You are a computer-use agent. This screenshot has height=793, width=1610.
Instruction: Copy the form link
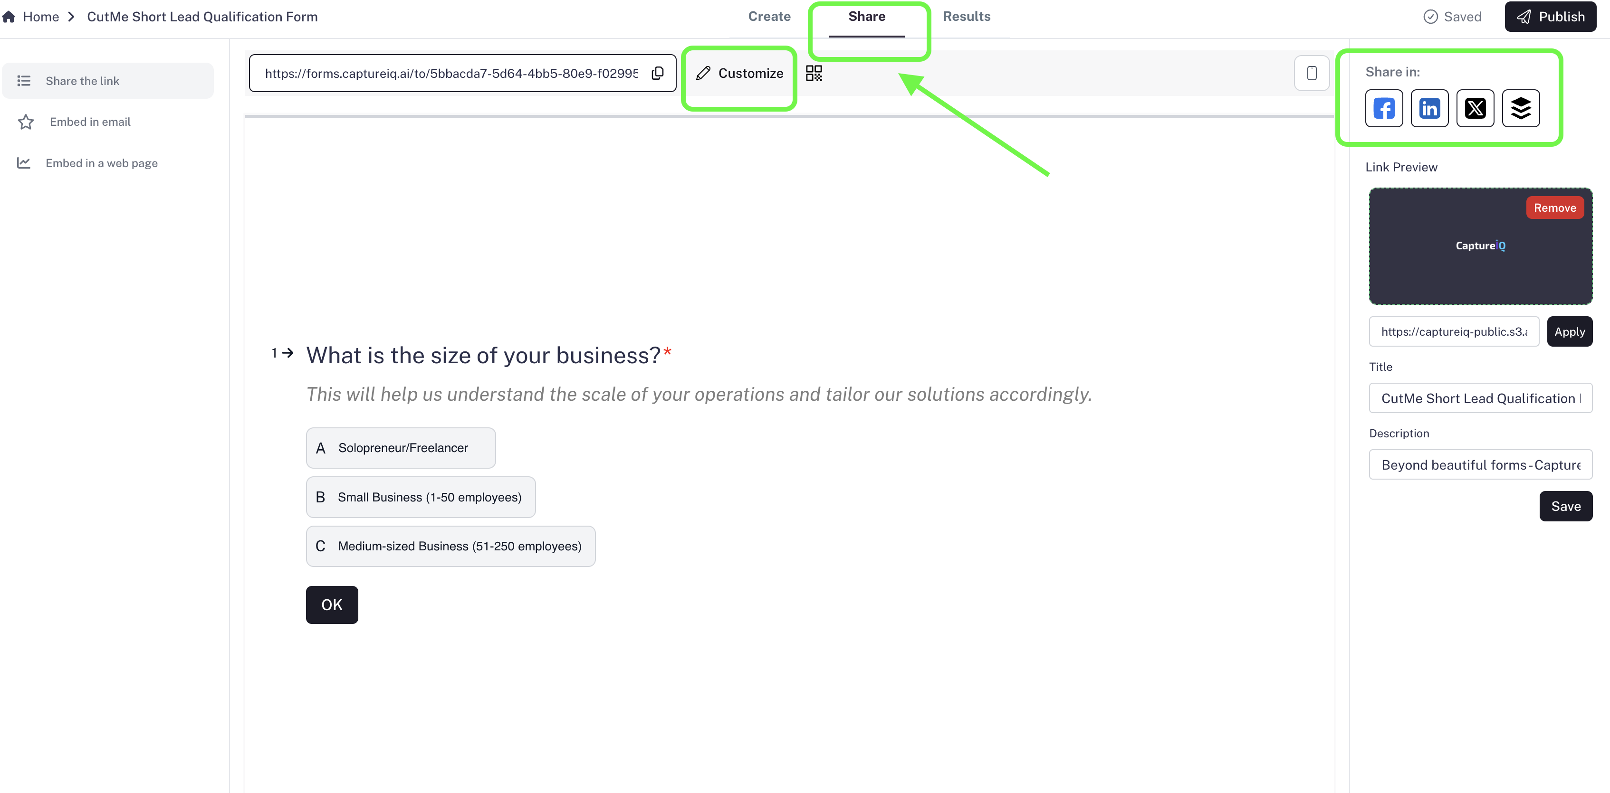pyautogui.click(x=658, y=73)
